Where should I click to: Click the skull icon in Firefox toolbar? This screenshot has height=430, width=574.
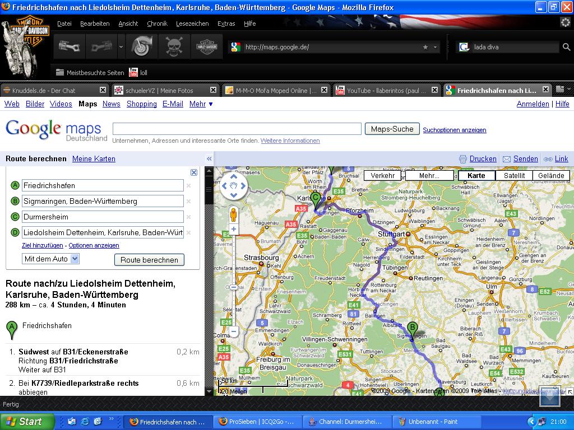174,47
